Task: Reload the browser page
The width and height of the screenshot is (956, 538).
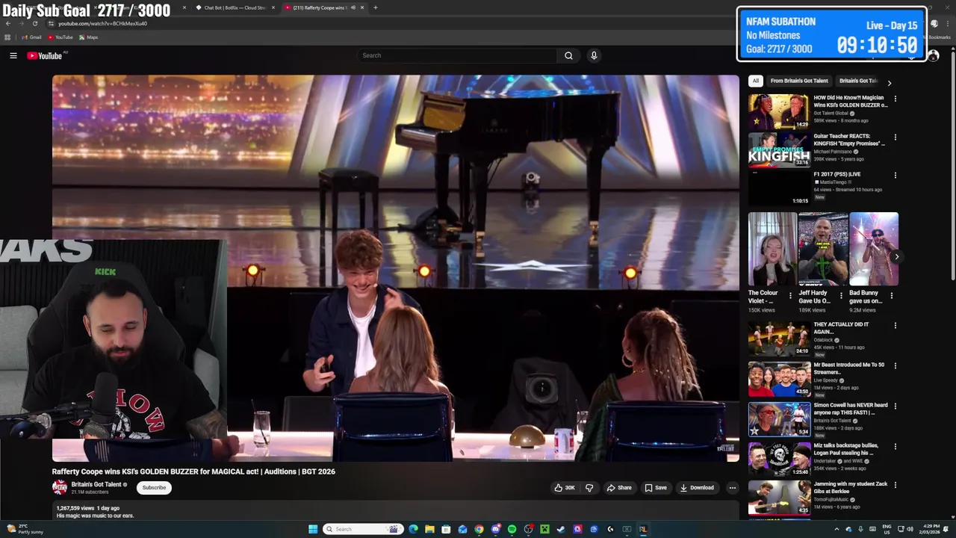Action: [x=34, y=23]
